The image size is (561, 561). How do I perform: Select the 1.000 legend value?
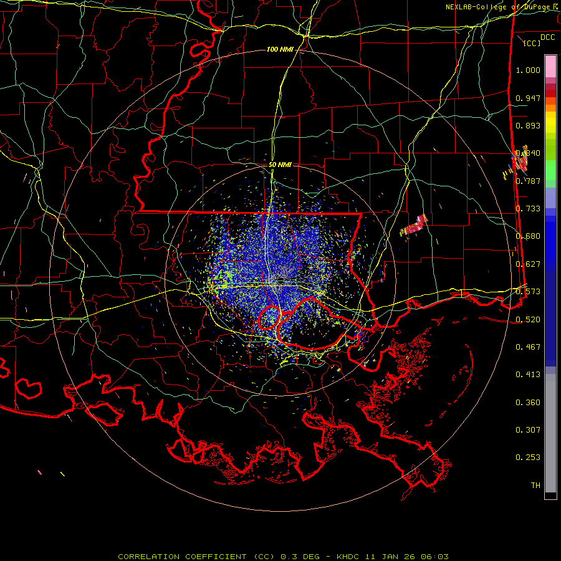tap(528, 70)
